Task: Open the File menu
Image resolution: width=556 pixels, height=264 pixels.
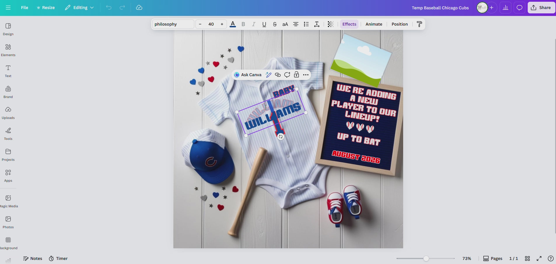Action: [25, 8]
